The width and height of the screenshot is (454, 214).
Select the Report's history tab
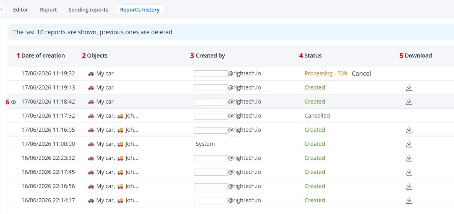click(140, 10)
